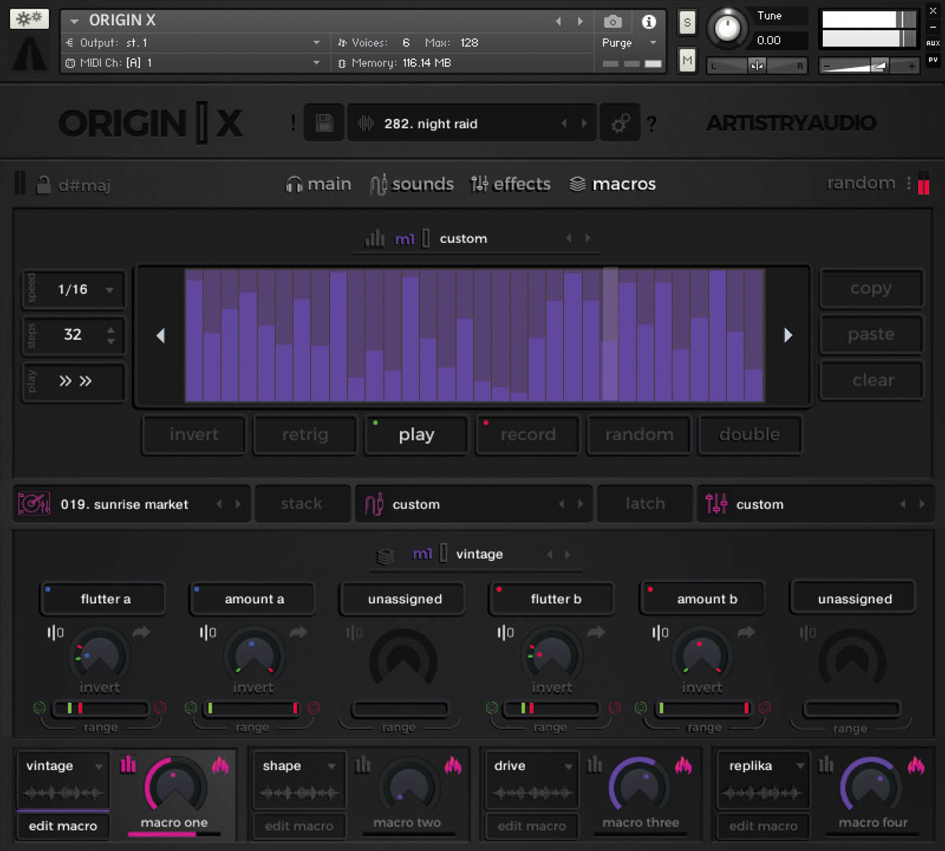Open the vintage macro type dropdown
Viewport: 945px width, 851px height.
tap(64, 766)
